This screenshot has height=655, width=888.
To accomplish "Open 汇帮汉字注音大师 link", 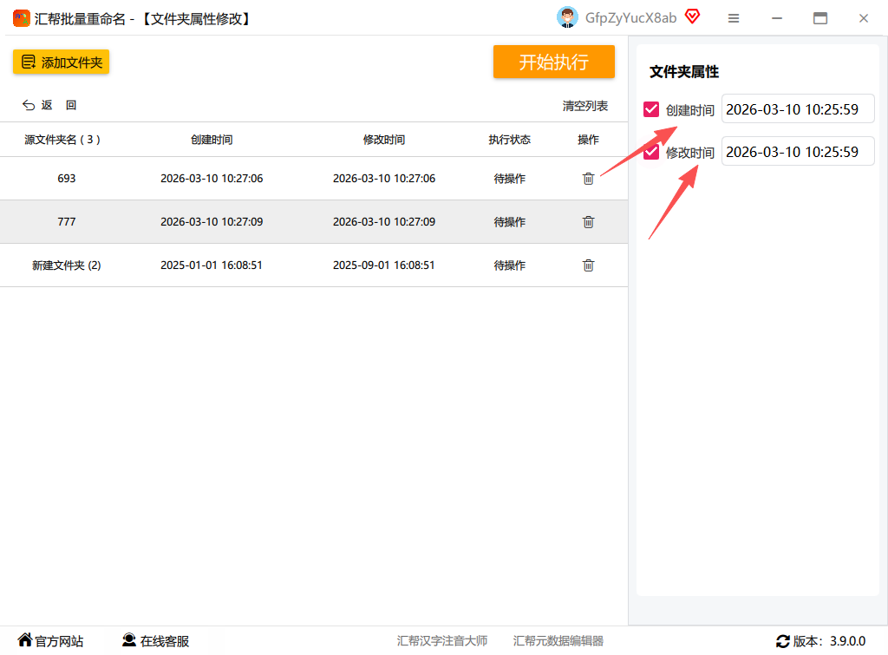I will pos(441,641).
